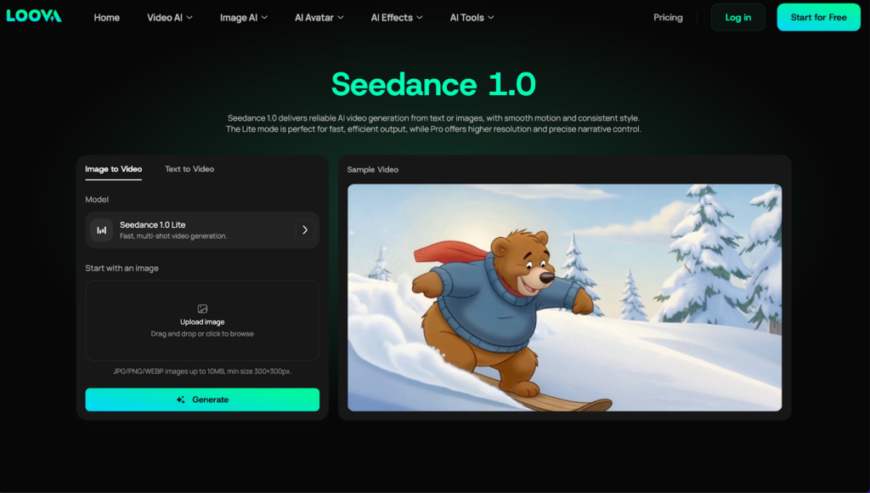The width and height of the screenshot is (870, 493).
Task: Click the LOOVA logo
Action: pyautogui.click(x=34, y=16)
